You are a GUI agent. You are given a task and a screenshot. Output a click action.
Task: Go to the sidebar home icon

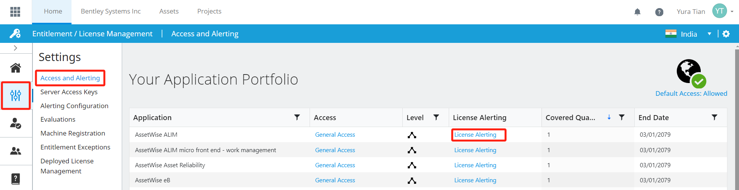(x=15, y=68)
